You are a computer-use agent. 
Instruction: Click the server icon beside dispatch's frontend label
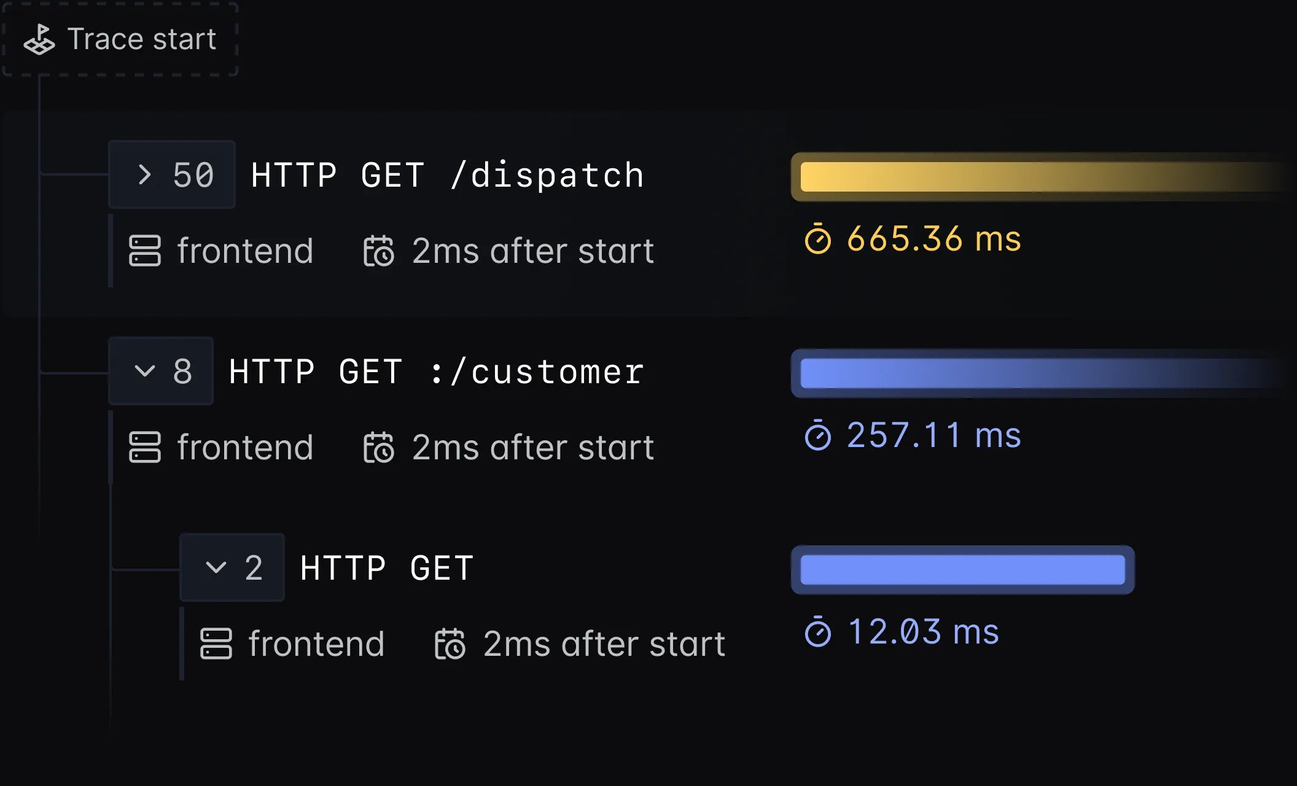tap(145, 251)
